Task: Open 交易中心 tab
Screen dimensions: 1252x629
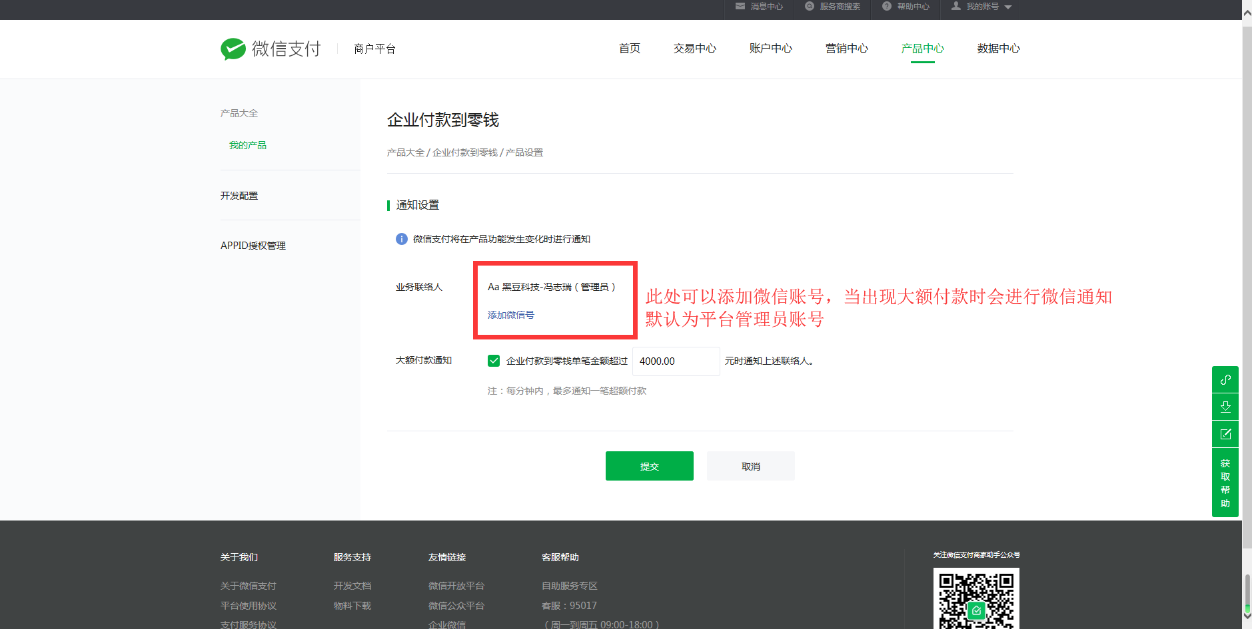Action: (x=695, y=49)
